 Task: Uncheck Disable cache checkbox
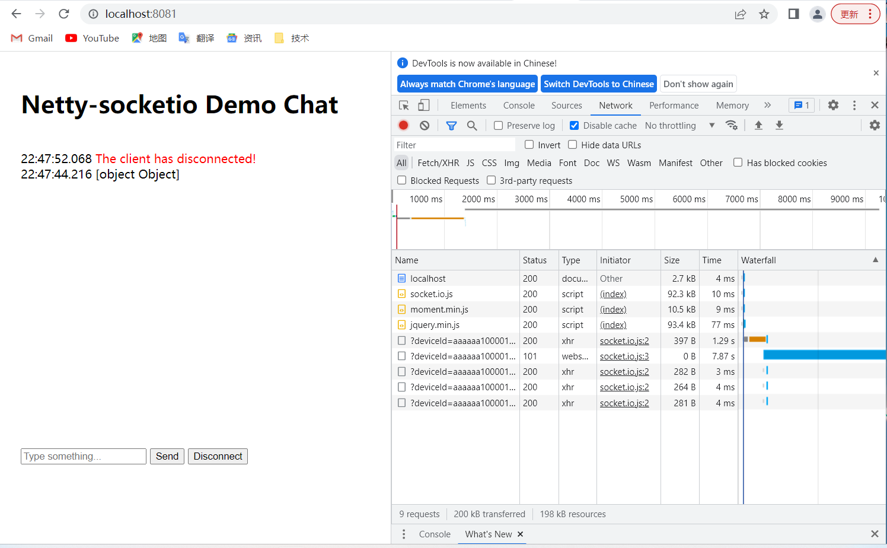click(x=574, y=125)
